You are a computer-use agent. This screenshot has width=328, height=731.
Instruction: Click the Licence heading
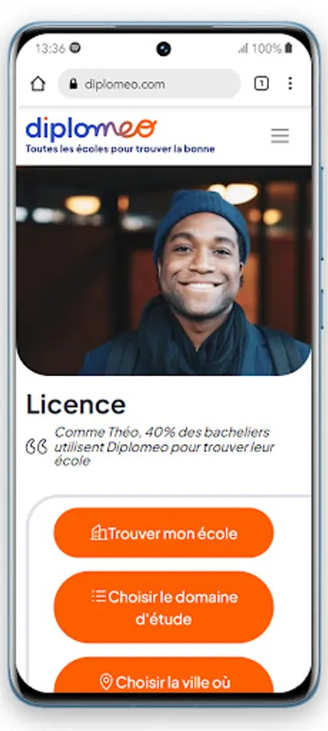[x=76, y=404]
